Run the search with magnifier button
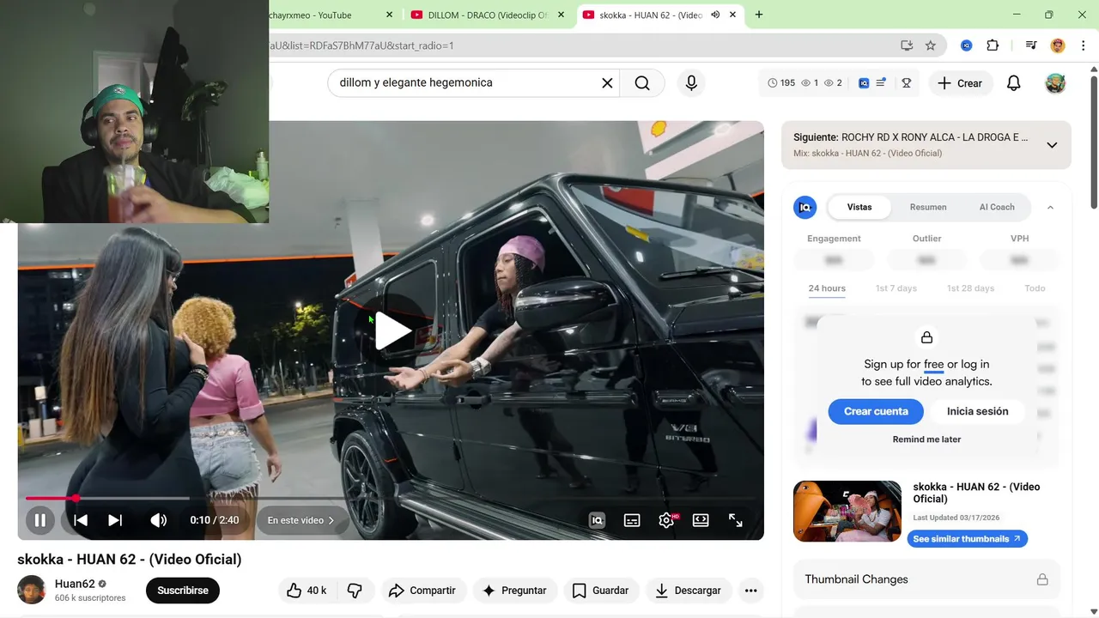The image size is (1099, 618). click(642, 83)
